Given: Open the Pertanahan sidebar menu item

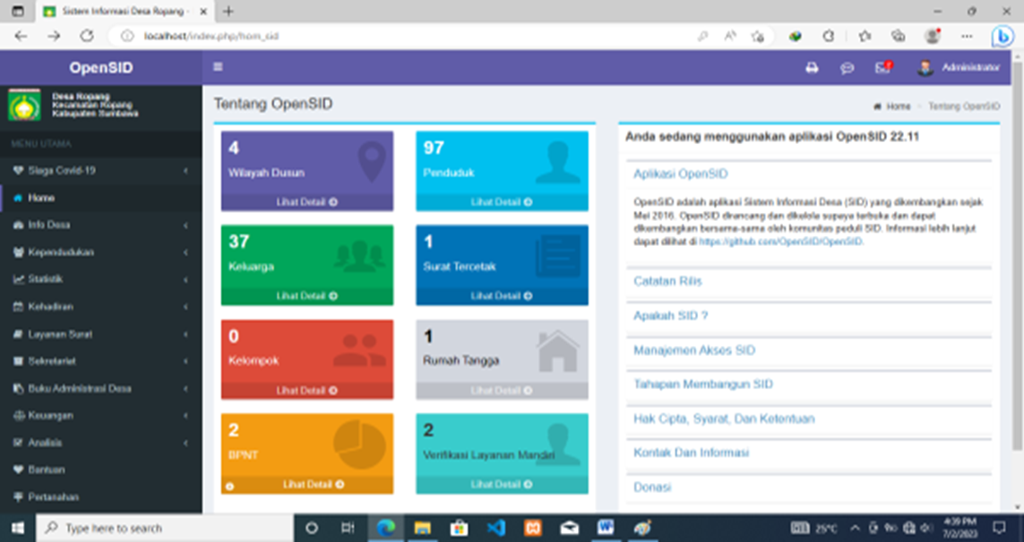Looking at the screenshot, I should click(x=54, y=497).
